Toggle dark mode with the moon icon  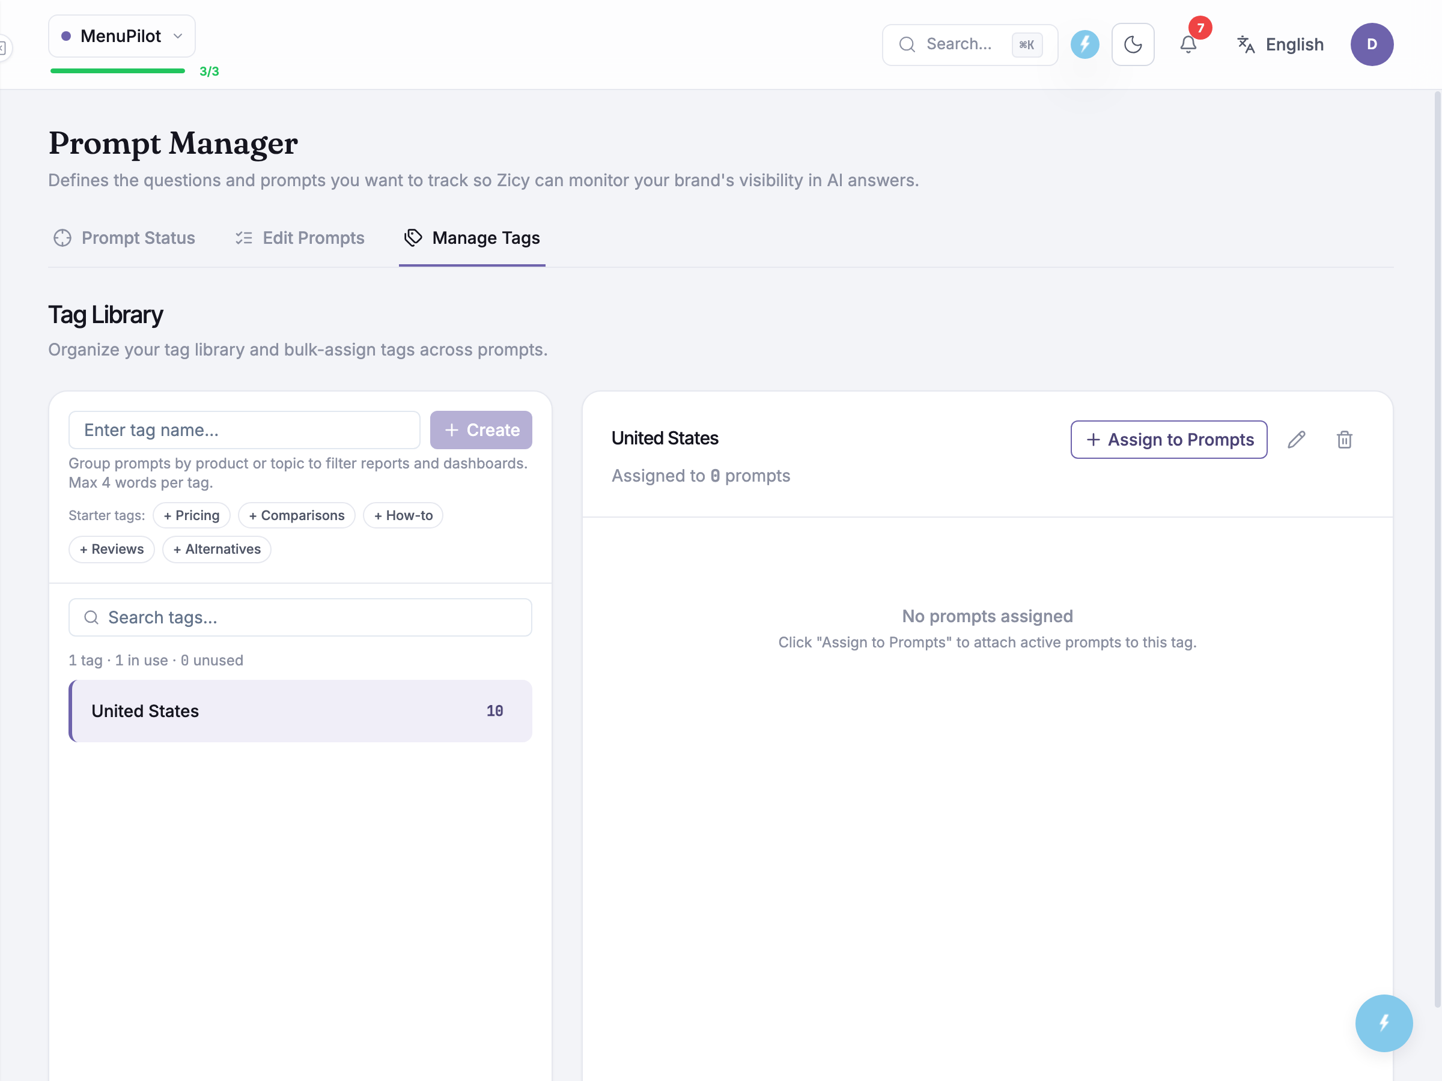coord(1133,45)
